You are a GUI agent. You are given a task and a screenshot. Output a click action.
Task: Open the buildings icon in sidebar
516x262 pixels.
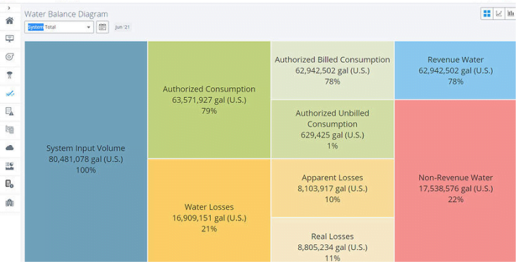coord(10,203)
